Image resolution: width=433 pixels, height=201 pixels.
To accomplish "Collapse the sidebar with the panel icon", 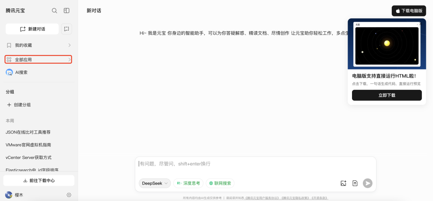I will point(67,10).
